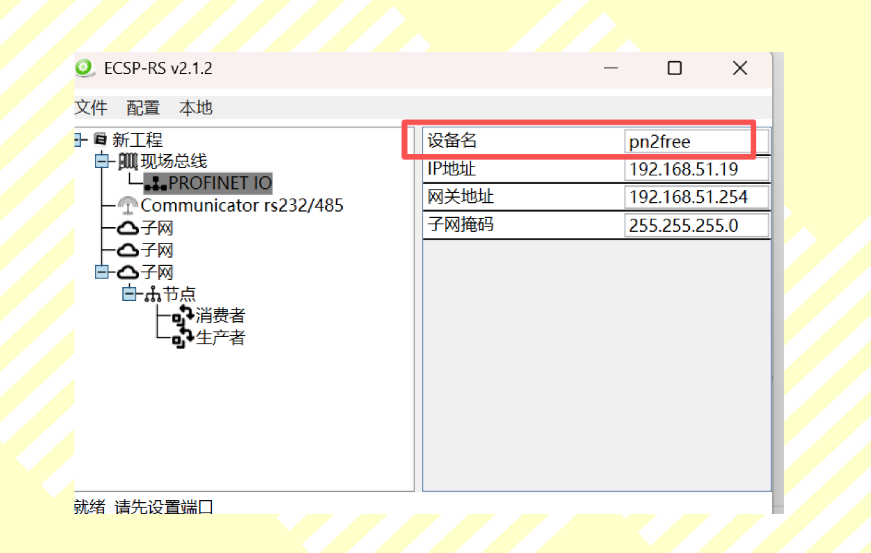The width and height of the screenshot is (871, 553).
Task: Click the 节点 node hierarchy icon
Action: click(153, 294)
